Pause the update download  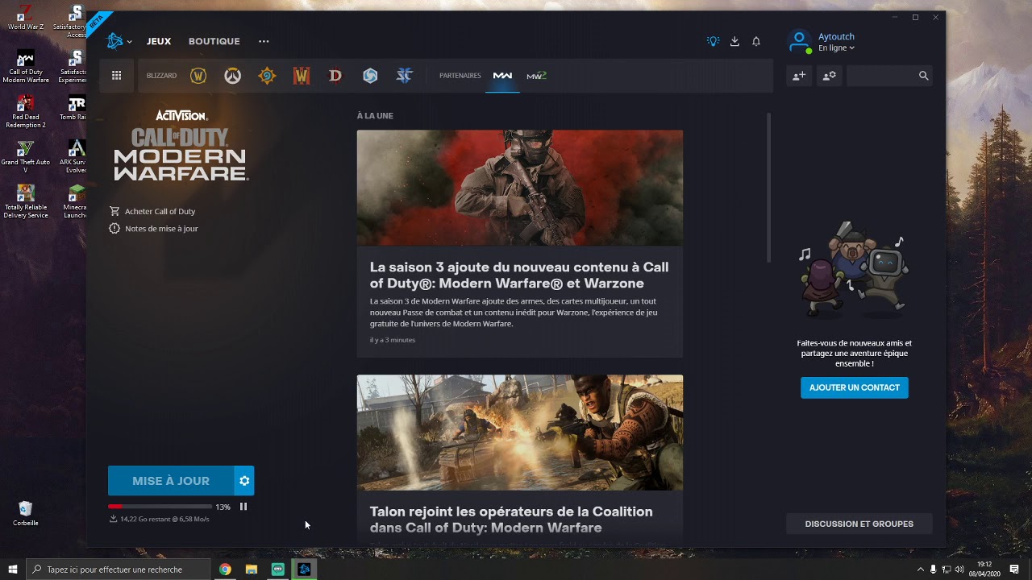coord(243,507)
